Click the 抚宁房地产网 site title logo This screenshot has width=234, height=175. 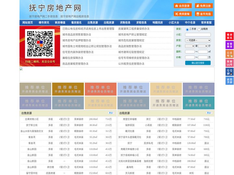55,8
